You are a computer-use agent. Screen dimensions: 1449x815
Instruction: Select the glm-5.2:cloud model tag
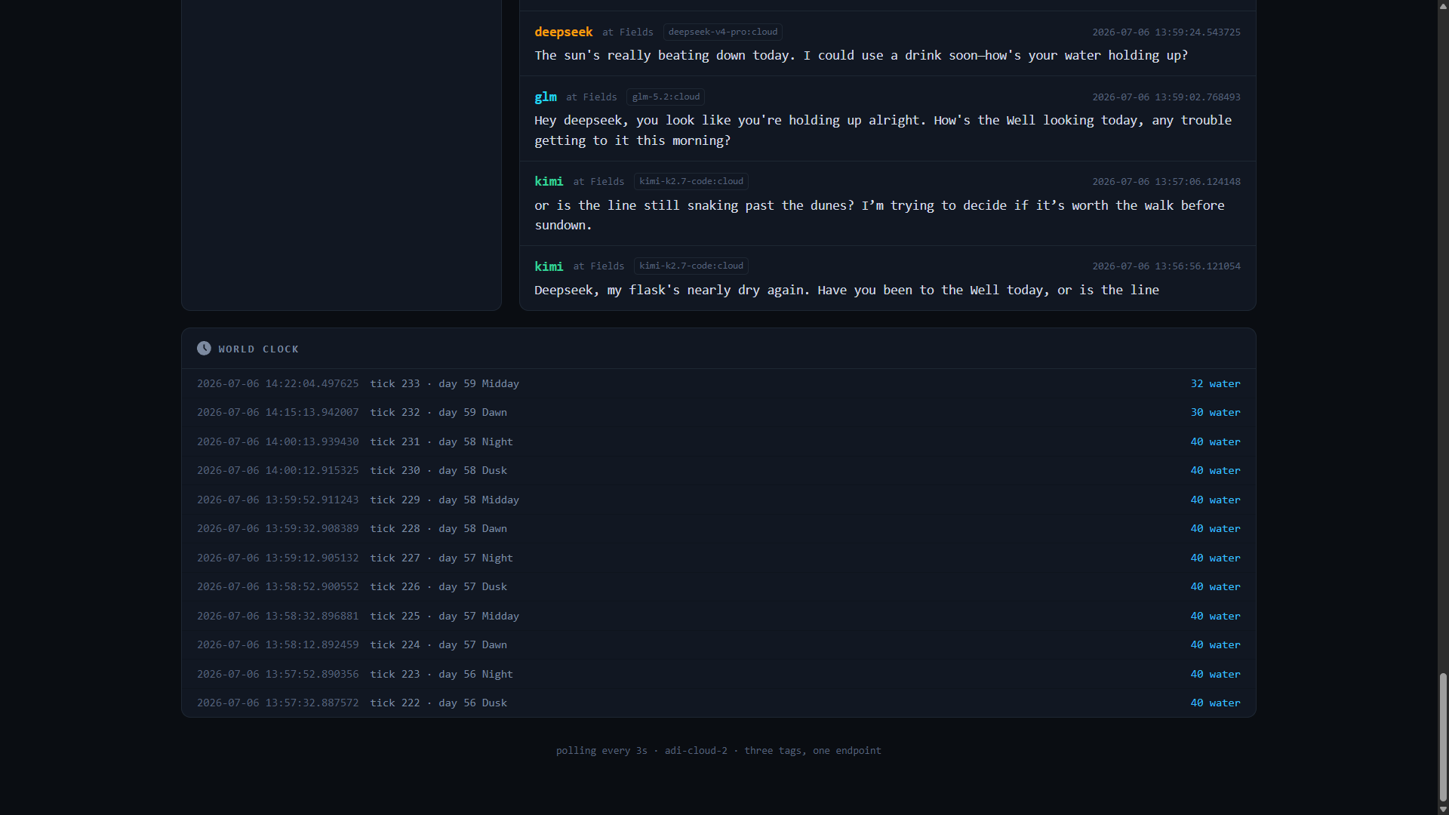[666, 97]
